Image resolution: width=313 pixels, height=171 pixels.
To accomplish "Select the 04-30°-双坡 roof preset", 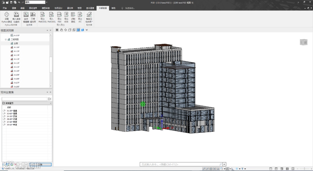I will pyautogui.click(x=12, y=116).
